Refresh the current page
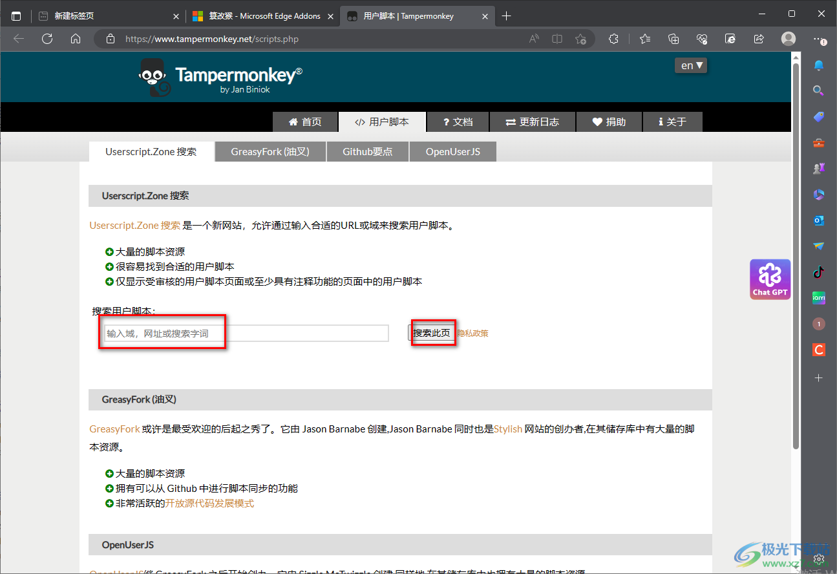This screenshot has width=837, height=574. point(47,39)
